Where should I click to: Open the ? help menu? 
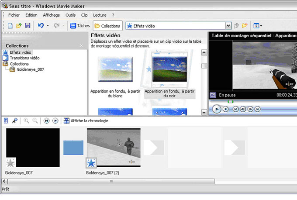pyautogui.click(x=113, y=15)
